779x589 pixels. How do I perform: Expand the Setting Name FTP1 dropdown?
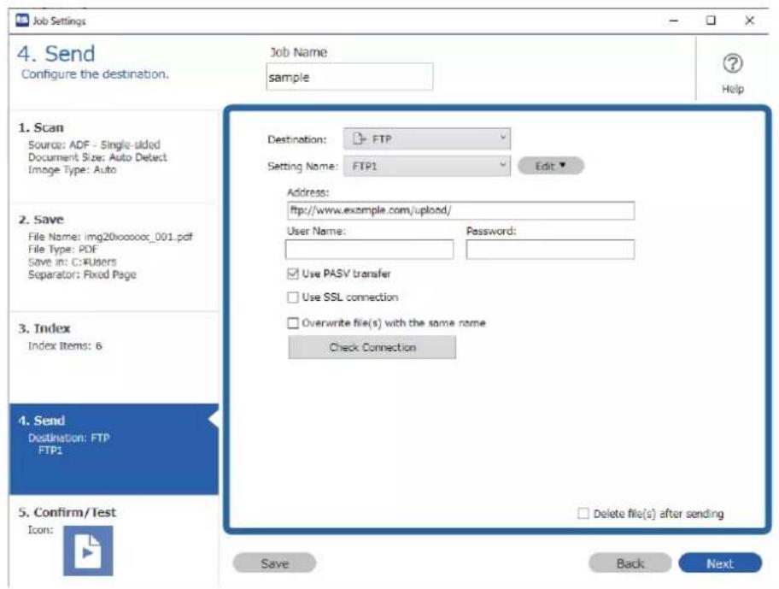pos(427,166)
